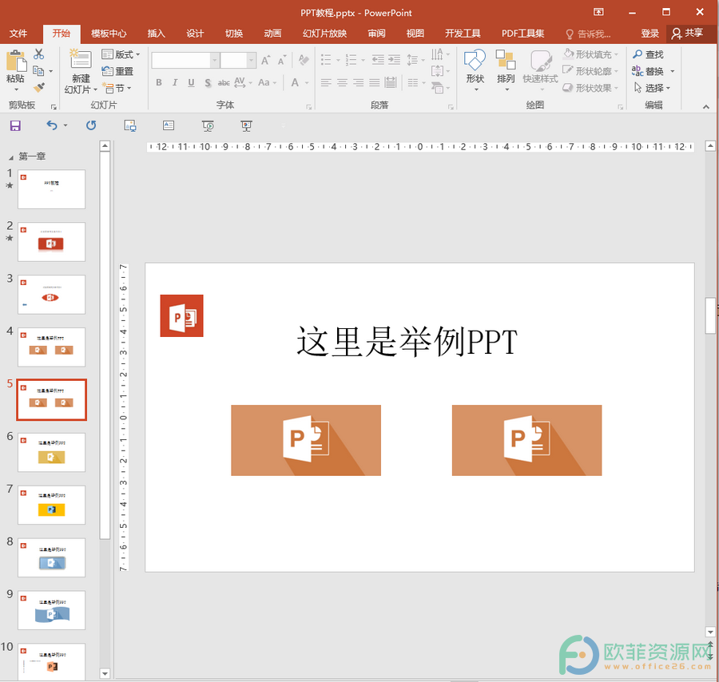This screenshot has width=719, height=682.
Task: Collapse the 第一章 section in slide panel
Action: coord(11,157)
